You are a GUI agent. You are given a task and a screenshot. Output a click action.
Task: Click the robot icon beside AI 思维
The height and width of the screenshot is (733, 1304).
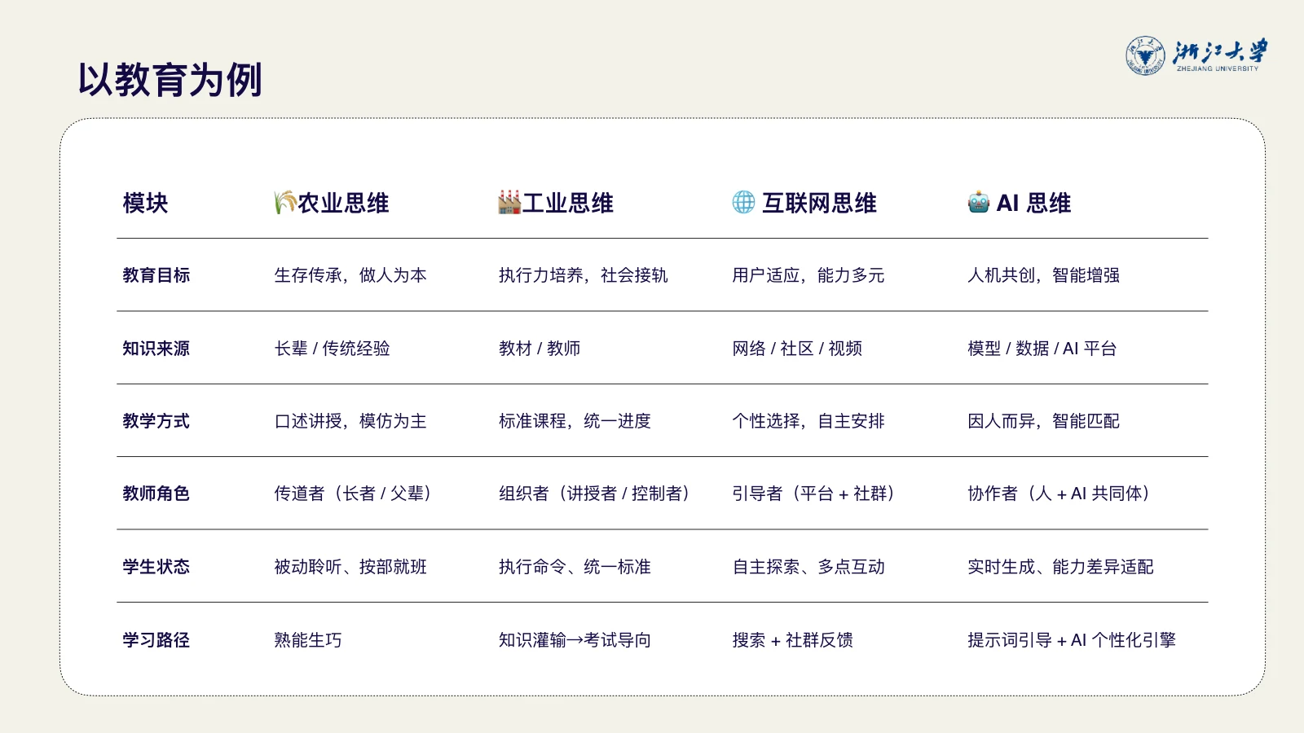[979, 202]
